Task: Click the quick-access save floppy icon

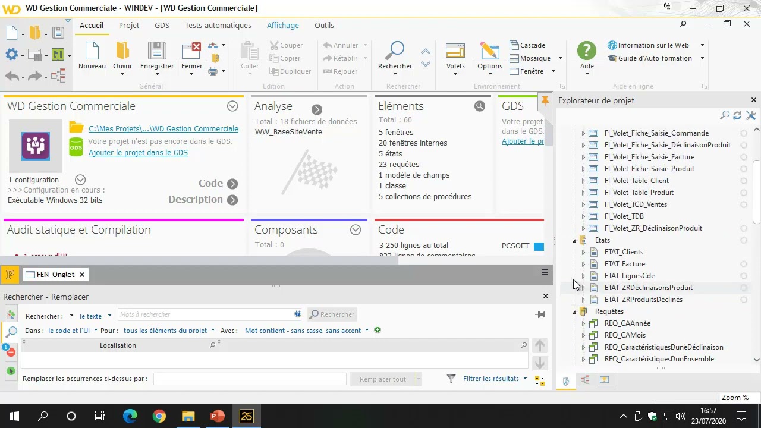Action: point(58,33)
